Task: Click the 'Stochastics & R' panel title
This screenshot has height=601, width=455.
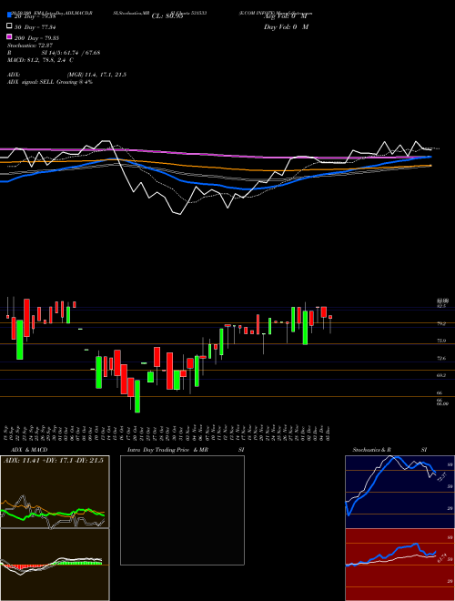Action: pos(371,450)
